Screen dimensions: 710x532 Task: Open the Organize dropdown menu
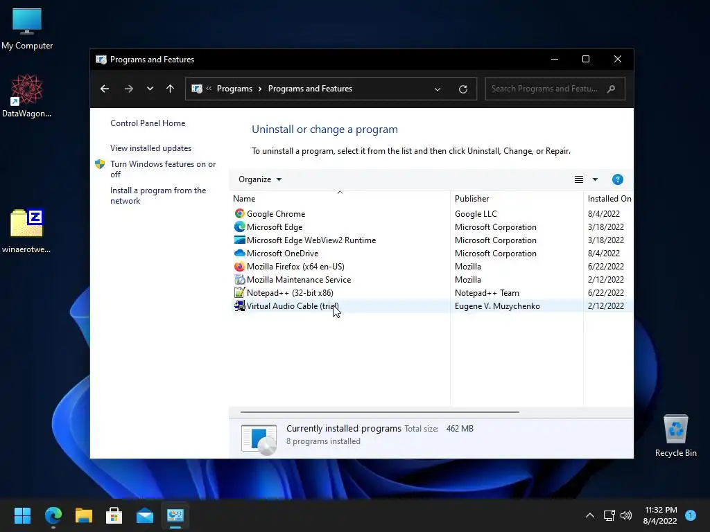(x=260, y=179)
